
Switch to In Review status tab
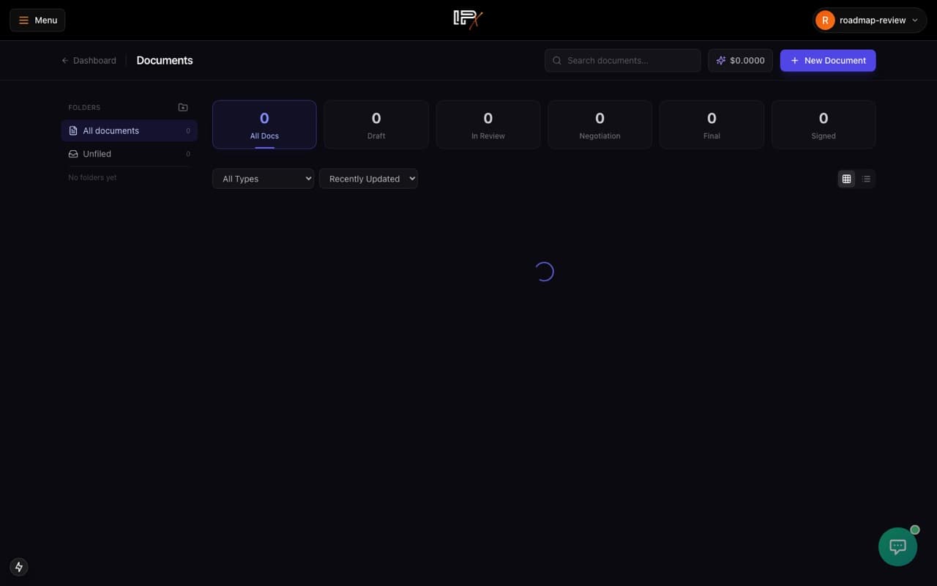pyautogui.click(x=488, y=125)
